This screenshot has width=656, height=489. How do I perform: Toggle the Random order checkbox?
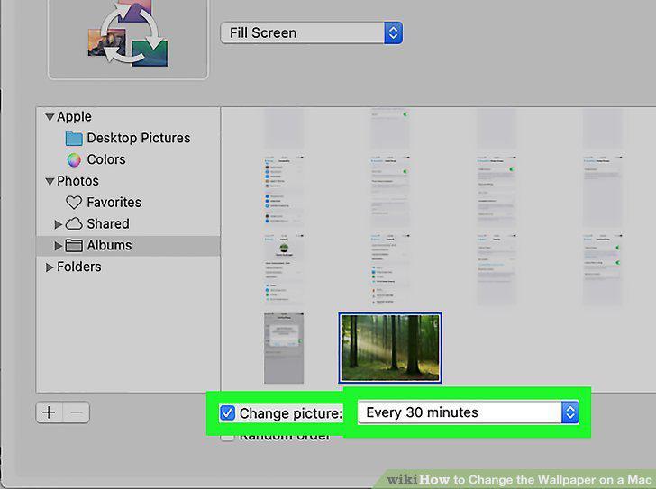tap(228, 437)
